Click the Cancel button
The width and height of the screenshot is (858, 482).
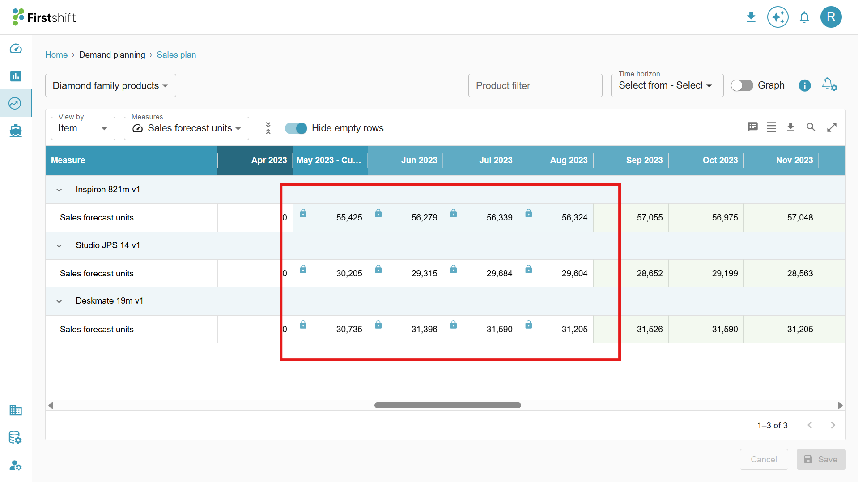pos(764,459)
